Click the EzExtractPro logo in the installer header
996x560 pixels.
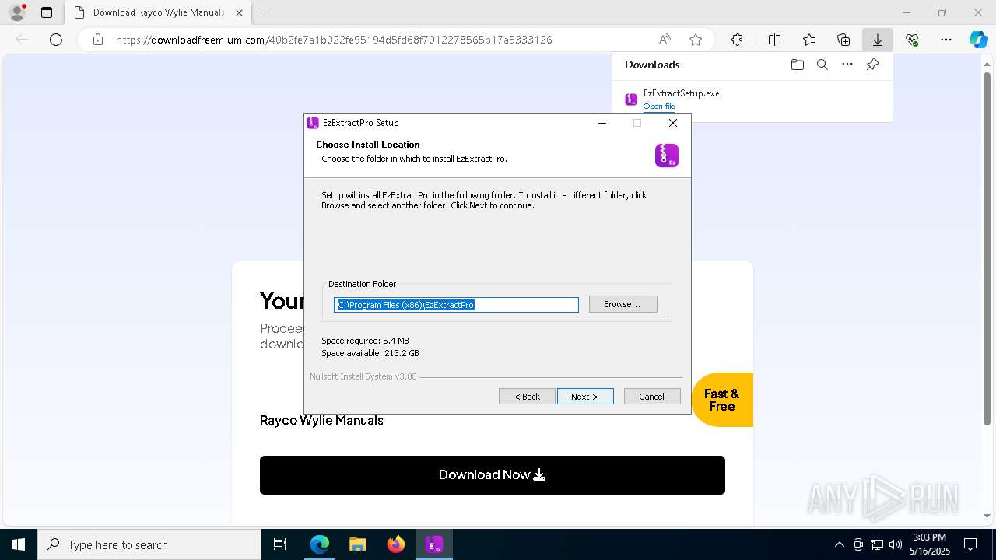[667, 155]
